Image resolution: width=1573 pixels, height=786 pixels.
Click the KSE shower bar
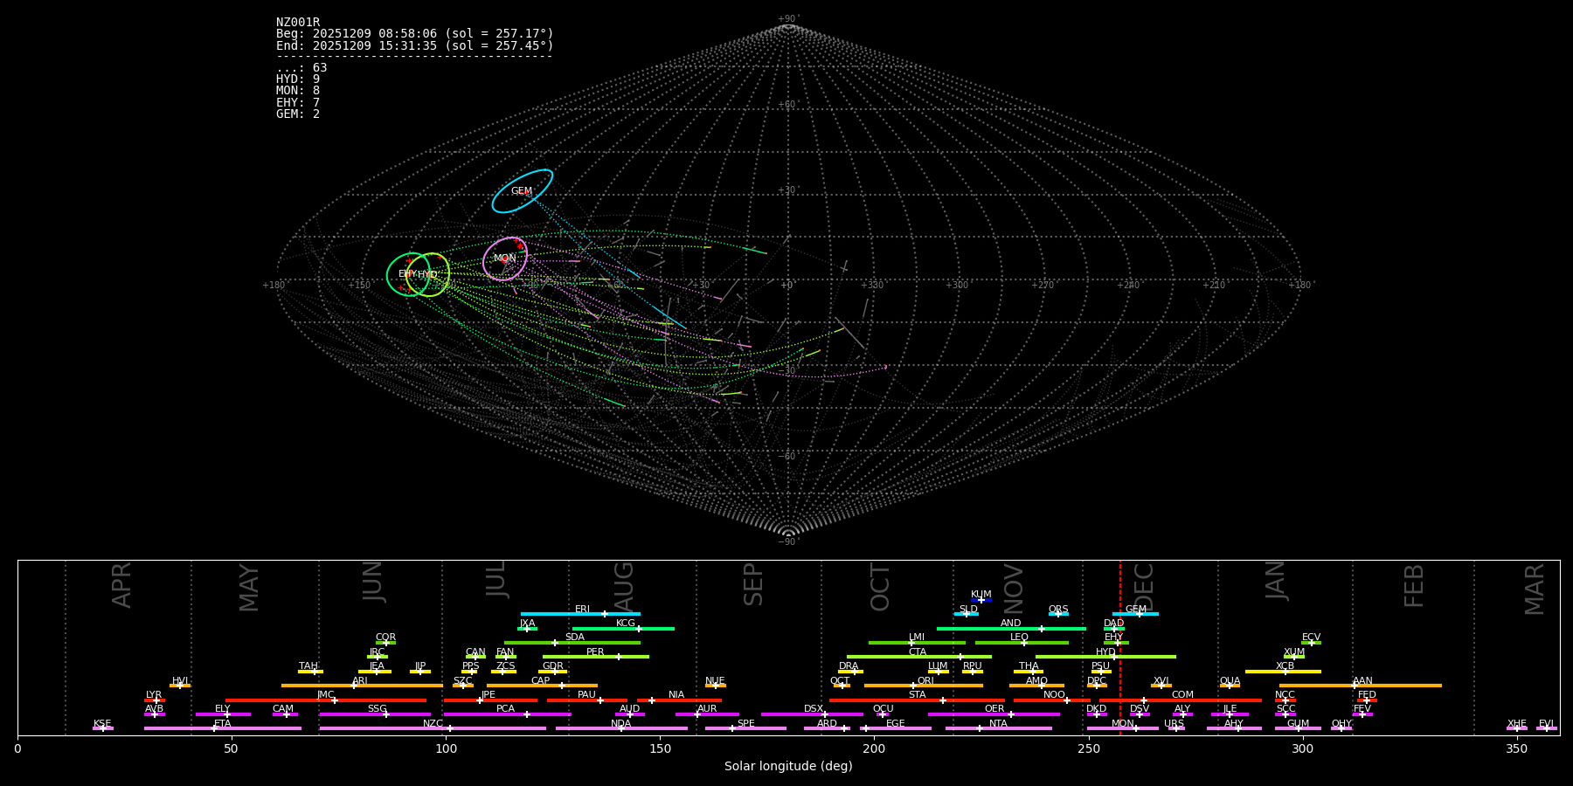[x=103, y=728]
